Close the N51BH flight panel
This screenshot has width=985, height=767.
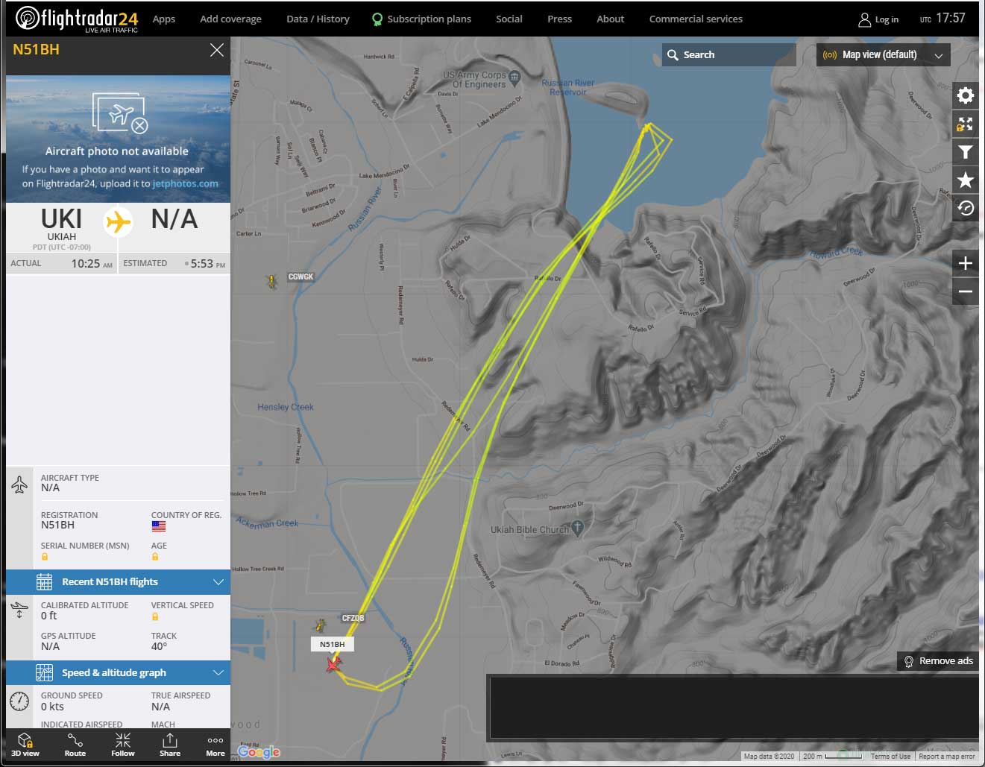216,50
